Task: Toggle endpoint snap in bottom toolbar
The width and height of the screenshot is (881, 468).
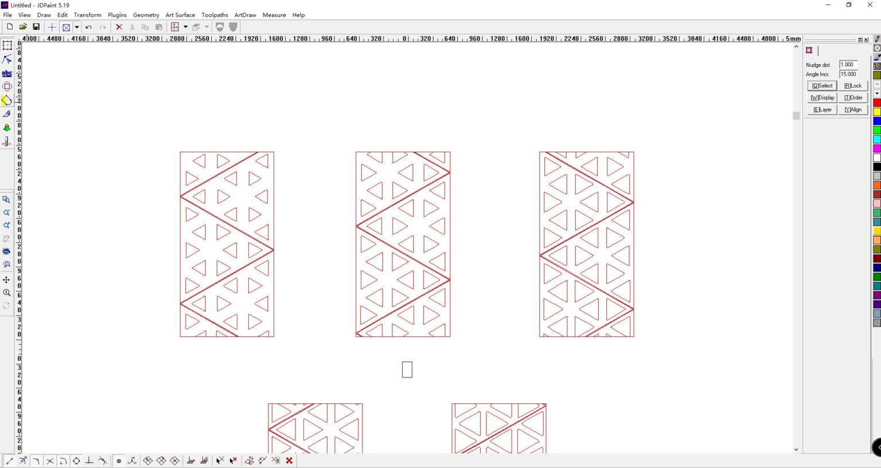Action: pos(9,461)
